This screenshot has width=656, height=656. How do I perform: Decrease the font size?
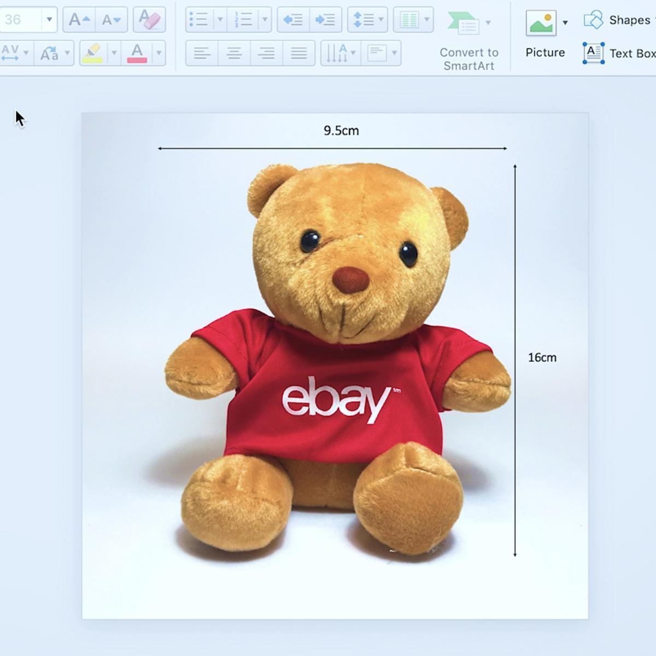[112, 20]
